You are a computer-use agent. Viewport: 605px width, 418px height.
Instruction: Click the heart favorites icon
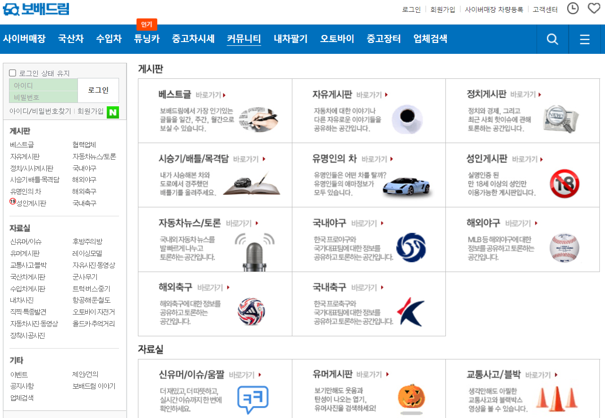click(x=594, y=9)
